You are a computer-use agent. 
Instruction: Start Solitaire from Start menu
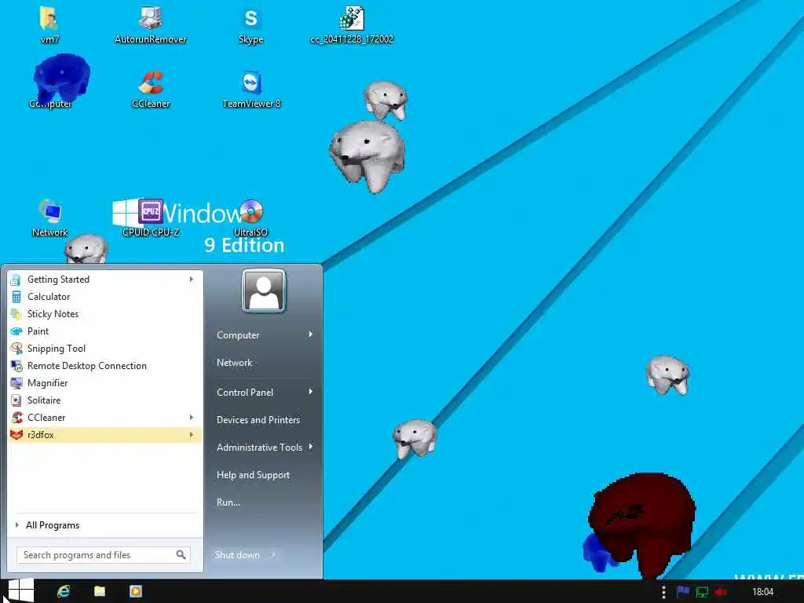[104, 400]
